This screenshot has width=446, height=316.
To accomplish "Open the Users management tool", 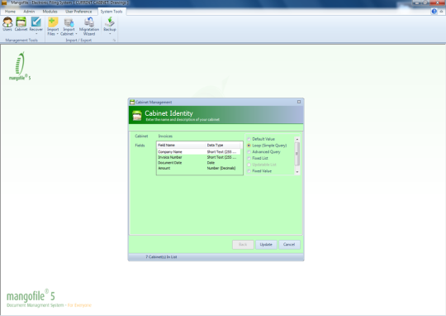I will [x=7, y=24].
